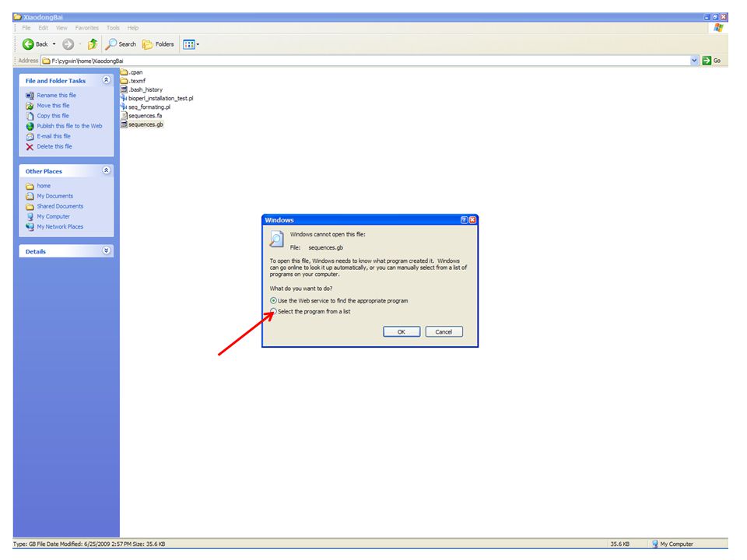Expand the address bar dropdown
The height and width of the screenshot is (560, 747).
[x=694, y=61]
